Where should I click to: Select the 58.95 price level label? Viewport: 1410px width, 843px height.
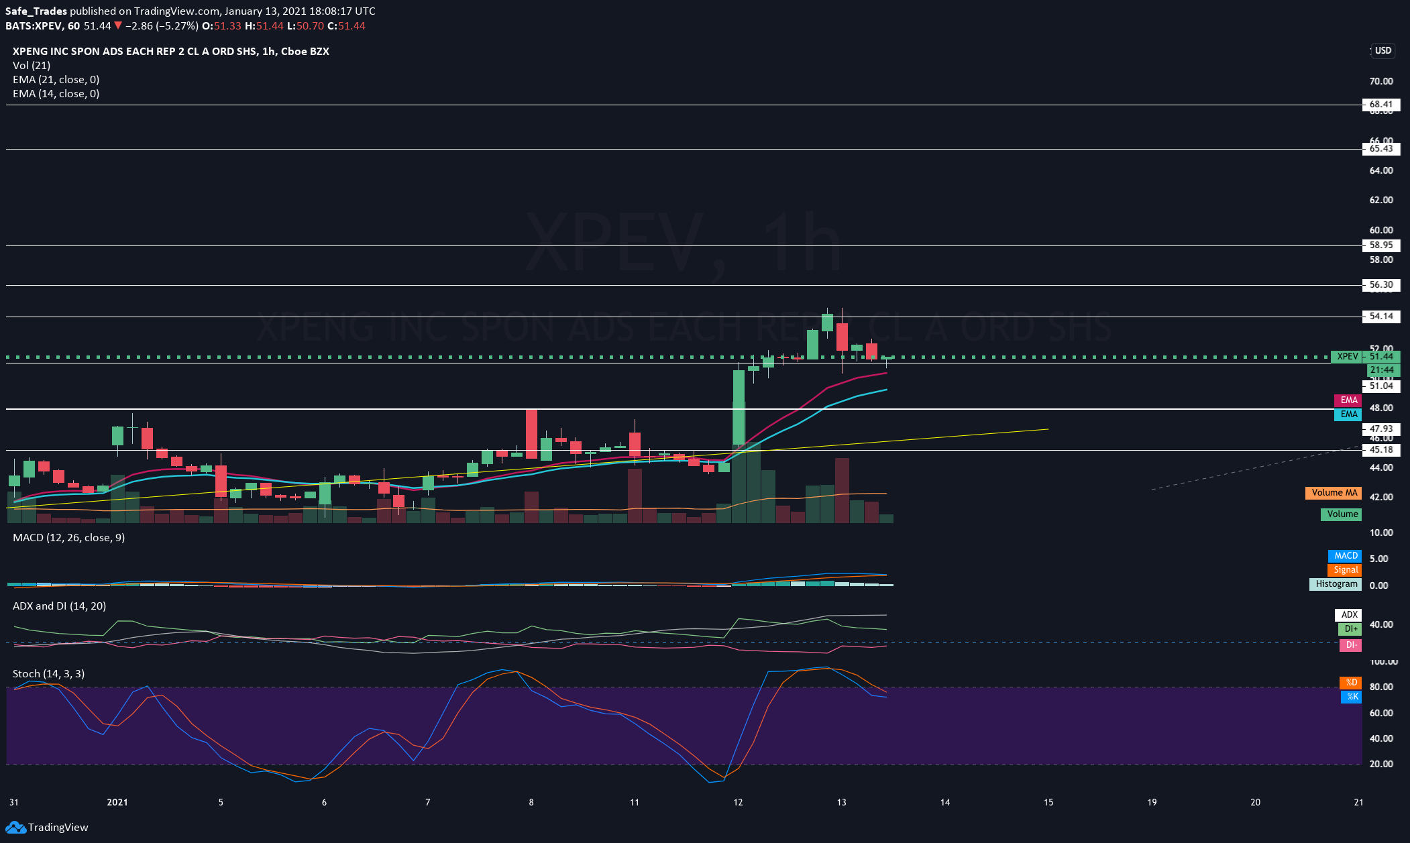click(x=1381, y=245)
